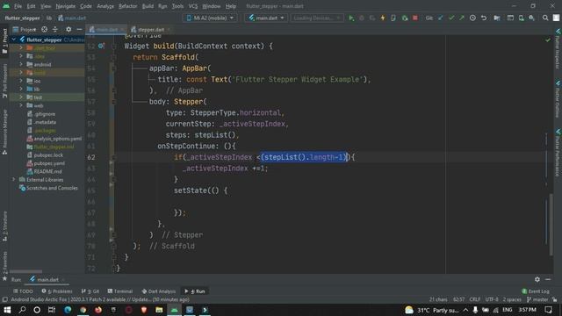Open Build menu
Image resolution: width=562 pixels, height=316 pixels.
[x=148, y=6]
